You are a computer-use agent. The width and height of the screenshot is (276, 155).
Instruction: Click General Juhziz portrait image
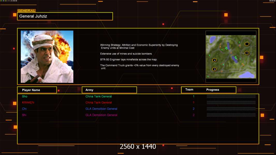[47, 57]
